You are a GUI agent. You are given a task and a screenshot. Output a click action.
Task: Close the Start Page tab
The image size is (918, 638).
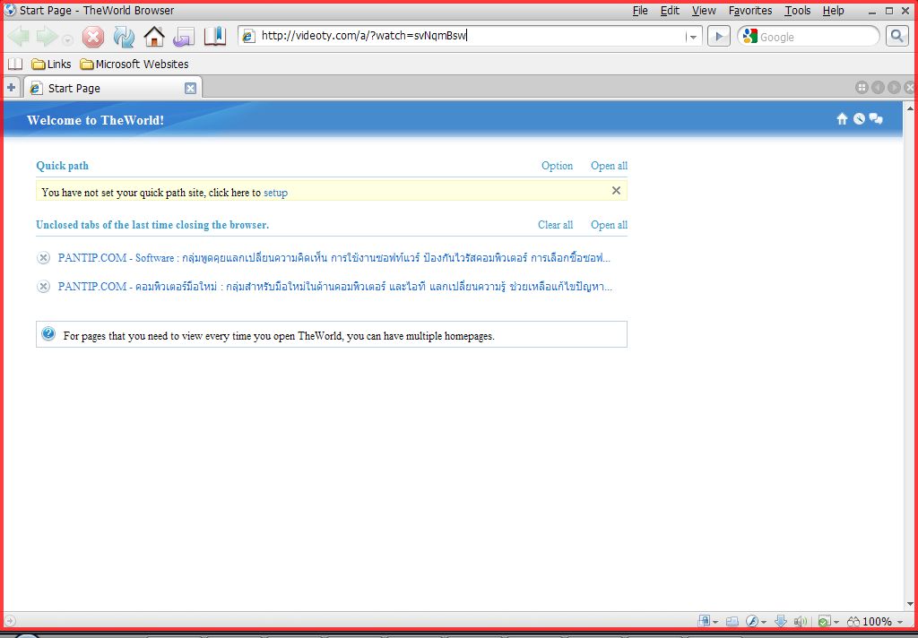(x=190, y=89)
